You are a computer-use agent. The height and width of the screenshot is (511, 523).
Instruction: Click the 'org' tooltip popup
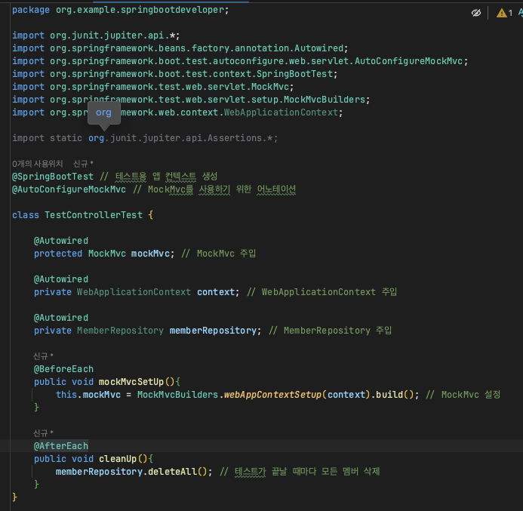coord(103,112)
